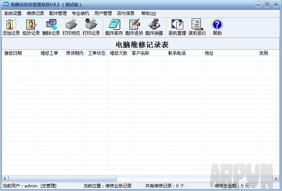The height and width of the screenshot is (191, 282).
Task: Click the 电脑维修记录表 heading
Action: [x=142, y=45]
